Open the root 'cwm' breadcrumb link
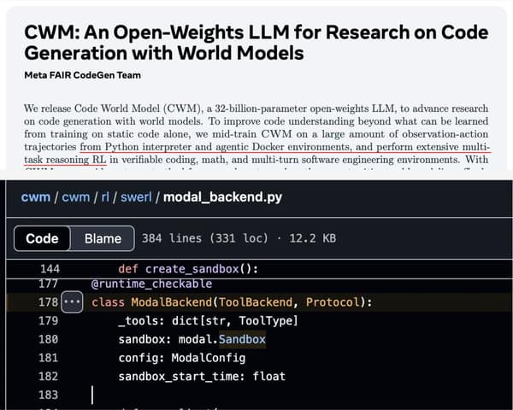The width and height of the screenshot is (513, 410). [36, 197]
